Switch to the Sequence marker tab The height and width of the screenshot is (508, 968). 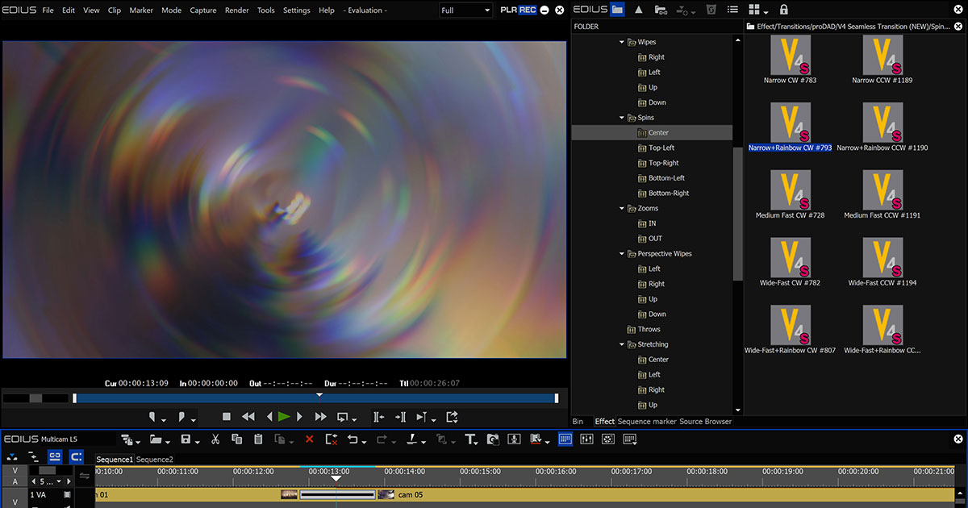pyautogui.click(x=646, y=422)
